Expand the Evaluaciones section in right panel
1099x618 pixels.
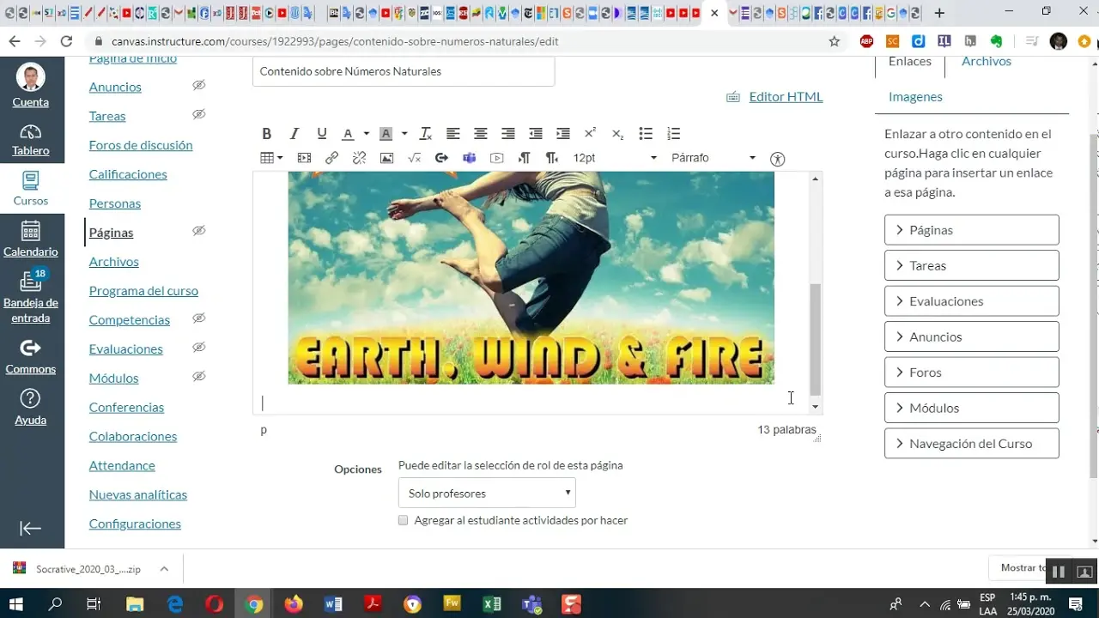[971, 300]
